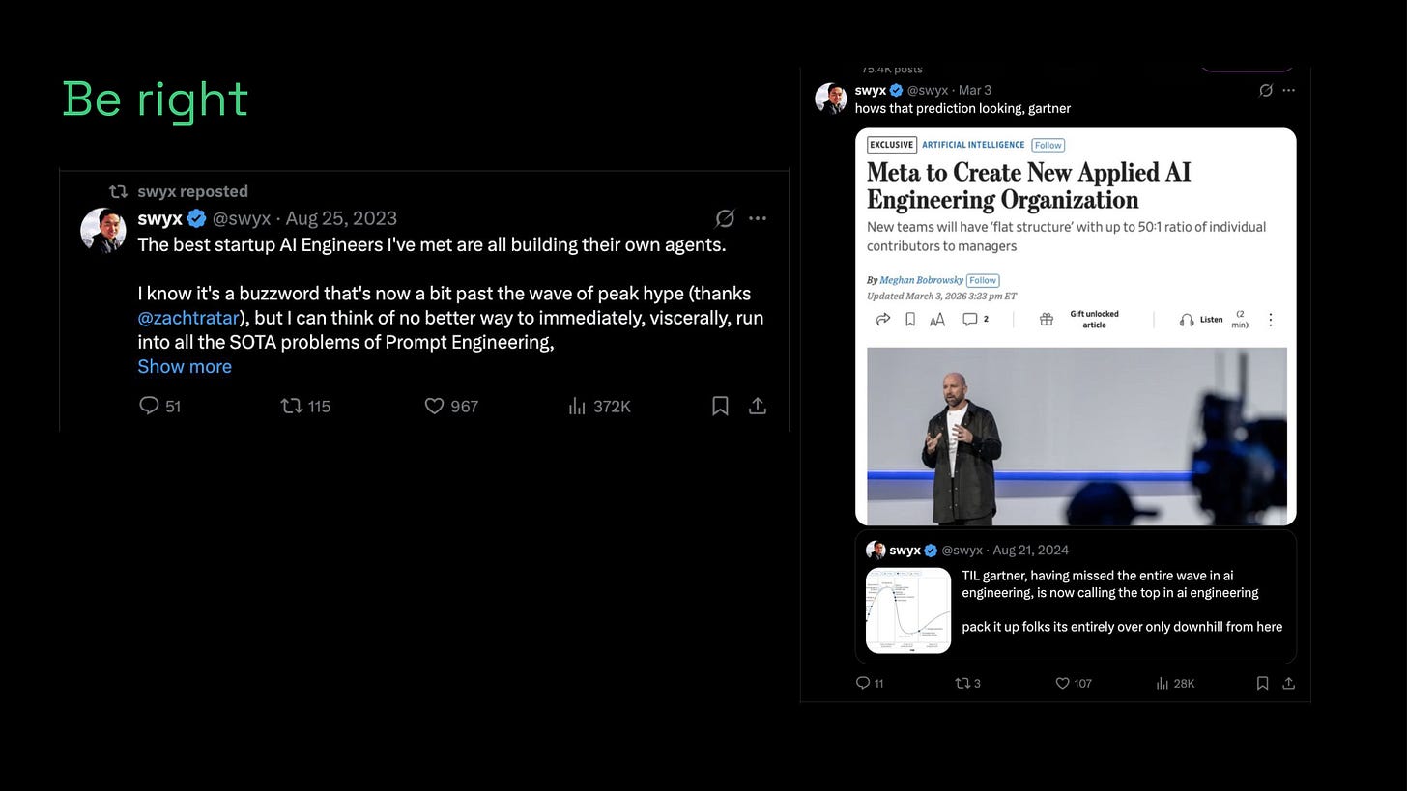Open the three-dot menu in the article toolbar
This screenshot has height=791, width=1407.
click(x=1271, y=320)
